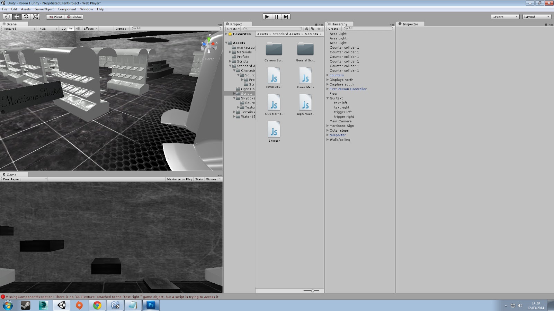Select the Move tool
This screenshot has width=554, height=311.
17,17
